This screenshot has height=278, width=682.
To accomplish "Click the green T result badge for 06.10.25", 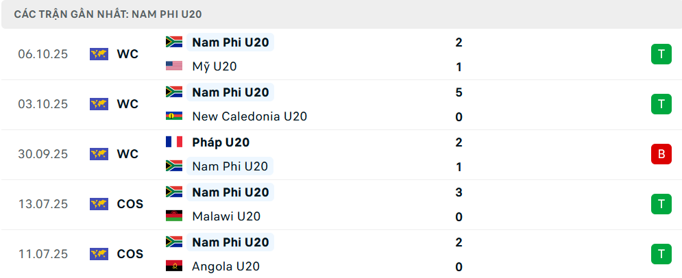I will [661, 54].
